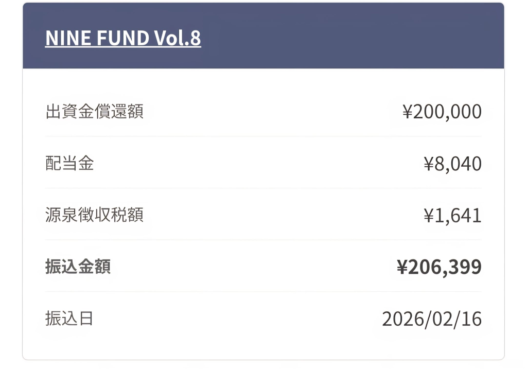This screenshot has width=527, height=370.
Task: Click the ¥200,000 redemption amount
Action: click(x=442, y=112)
